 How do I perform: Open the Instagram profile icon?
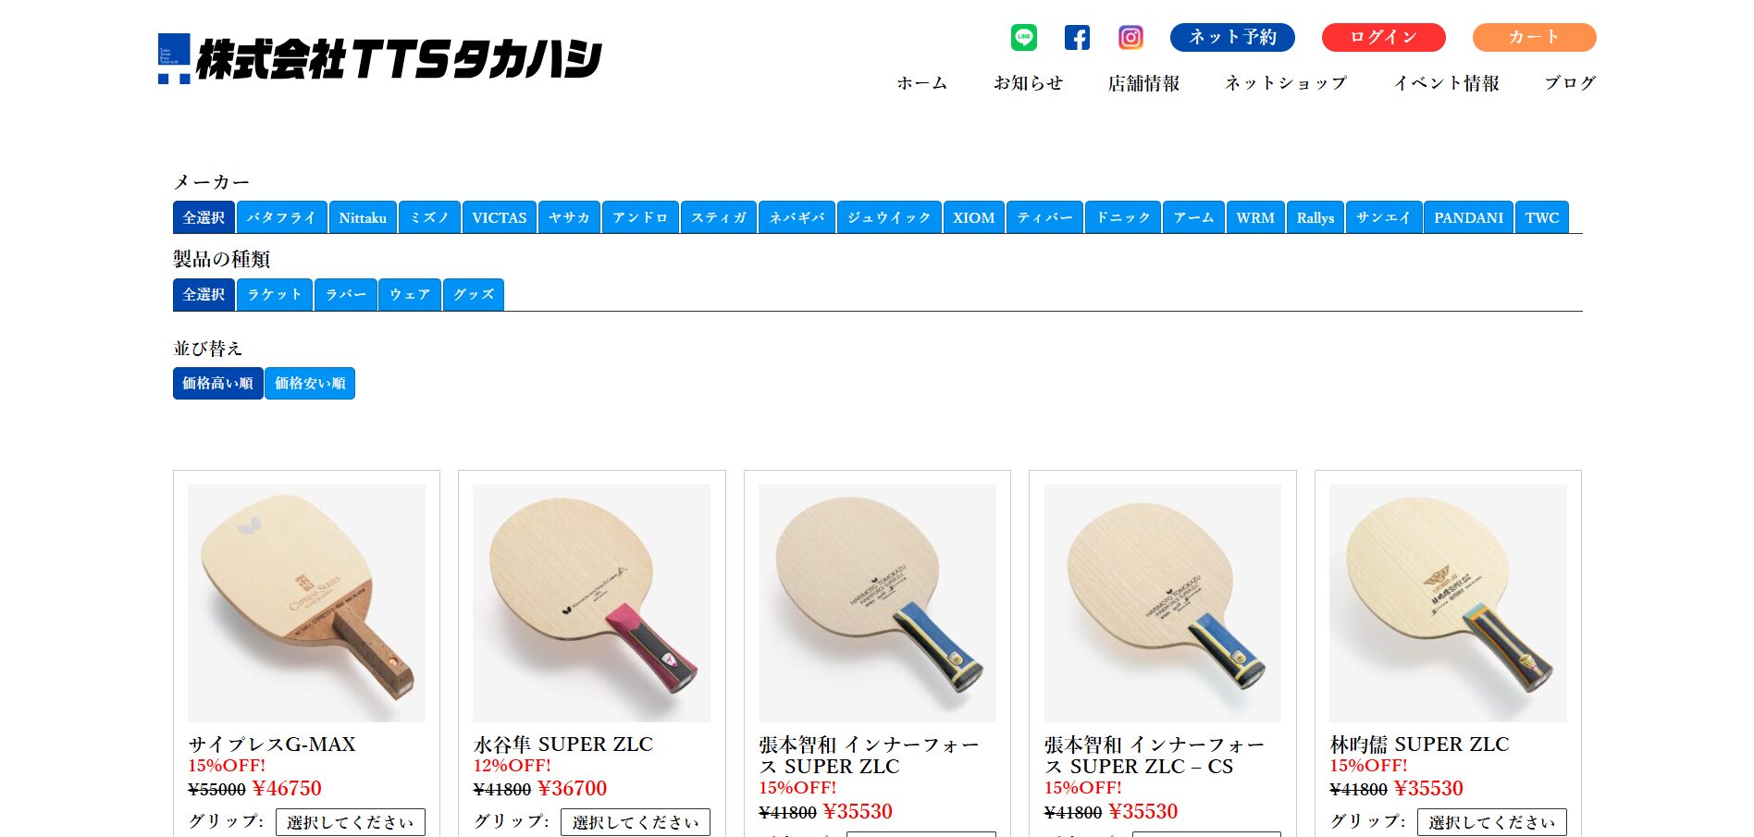(x=1130, y=37)
